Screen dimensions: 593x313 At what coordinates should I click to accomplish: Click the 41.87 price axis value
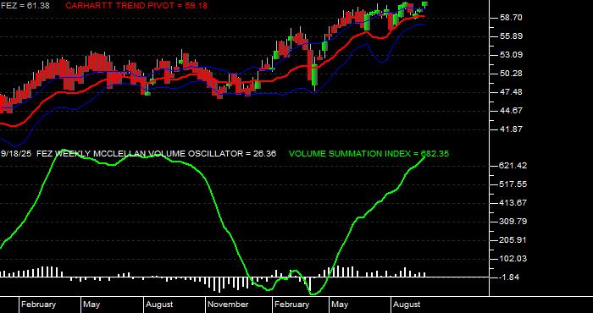511,129
